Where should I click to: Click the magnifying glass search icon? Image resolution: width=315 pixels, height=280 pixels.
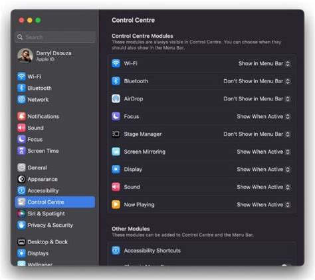pyautogui.click(x=20, y=37)
